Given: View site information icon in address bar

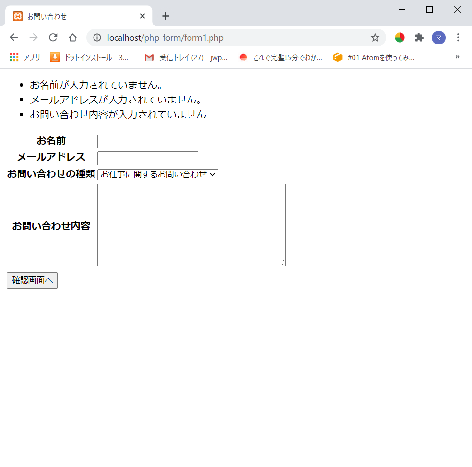Looking at the screenshot, I should [x=97, y=38].
